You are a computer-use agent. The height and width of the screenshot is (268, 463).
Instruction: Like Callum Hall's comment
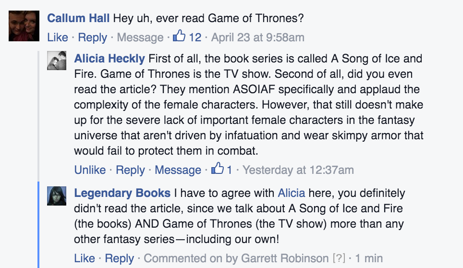click(58, 37)
